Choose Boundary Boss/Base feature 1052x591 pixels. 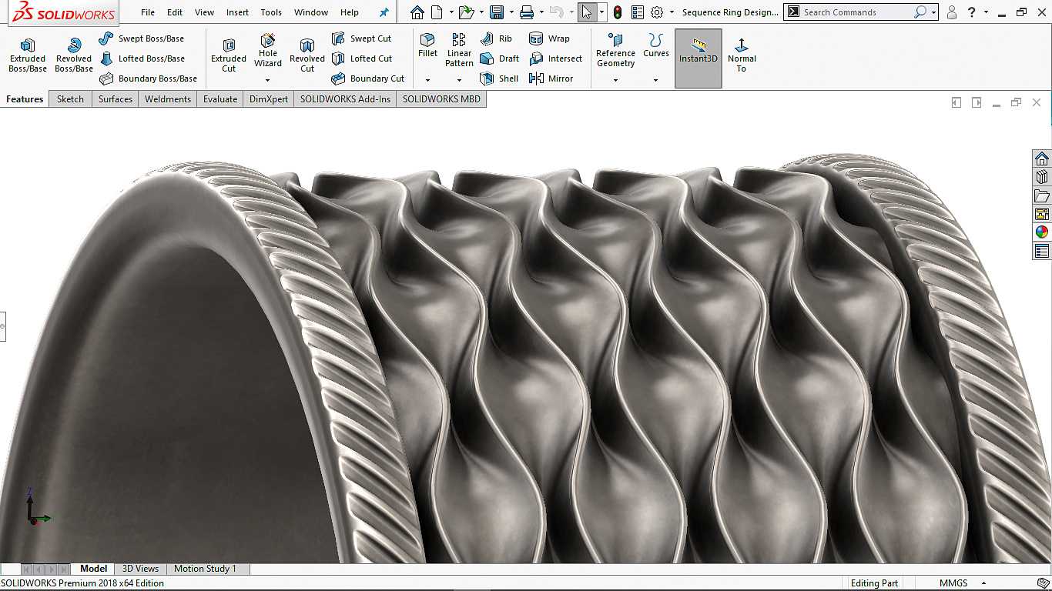pyautogui.click(x=148, y=78)
